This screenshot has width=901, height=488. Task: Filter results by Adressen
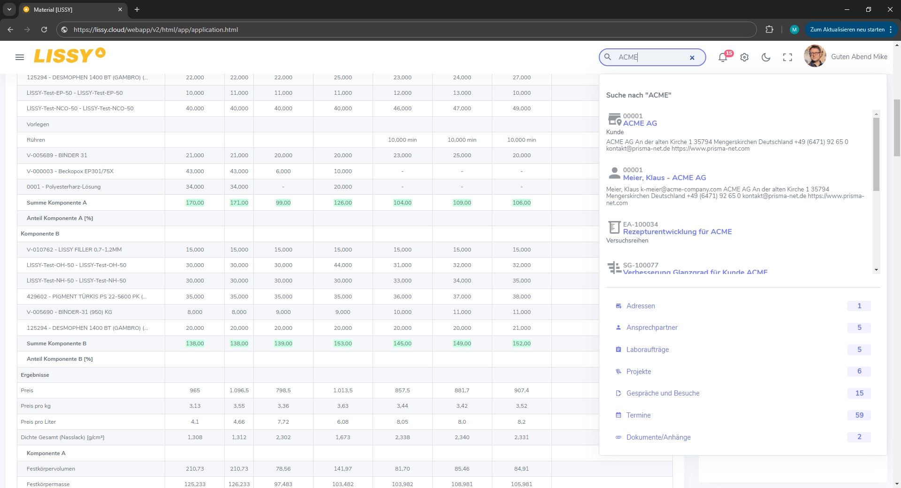[x=641, y=306]
